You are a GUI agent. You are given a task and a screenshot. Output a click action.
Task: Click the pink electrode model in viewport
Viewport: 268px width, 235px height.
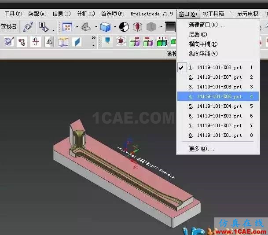click(x=126, y=174)
